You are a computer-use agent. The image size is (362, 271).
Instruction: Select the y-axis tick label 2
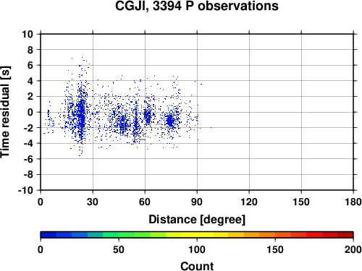click(x=30, y=97)
